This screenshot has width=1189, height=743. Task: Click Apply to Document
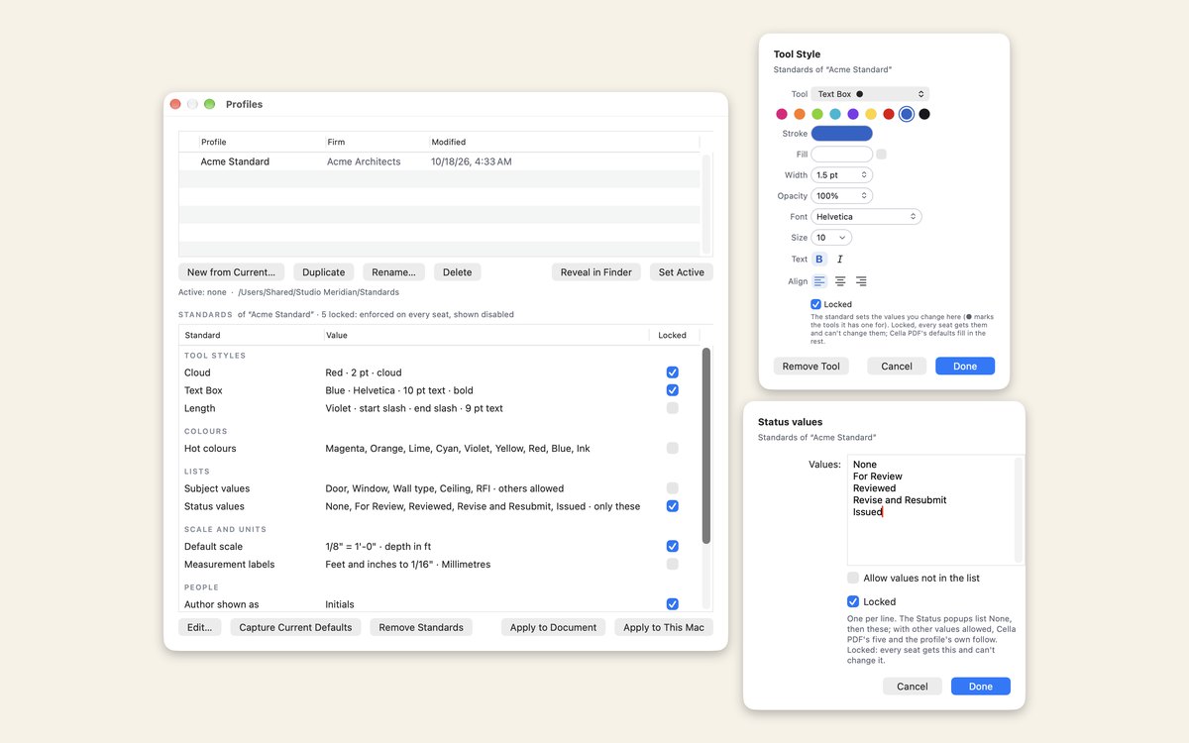(x=553, y=627)
